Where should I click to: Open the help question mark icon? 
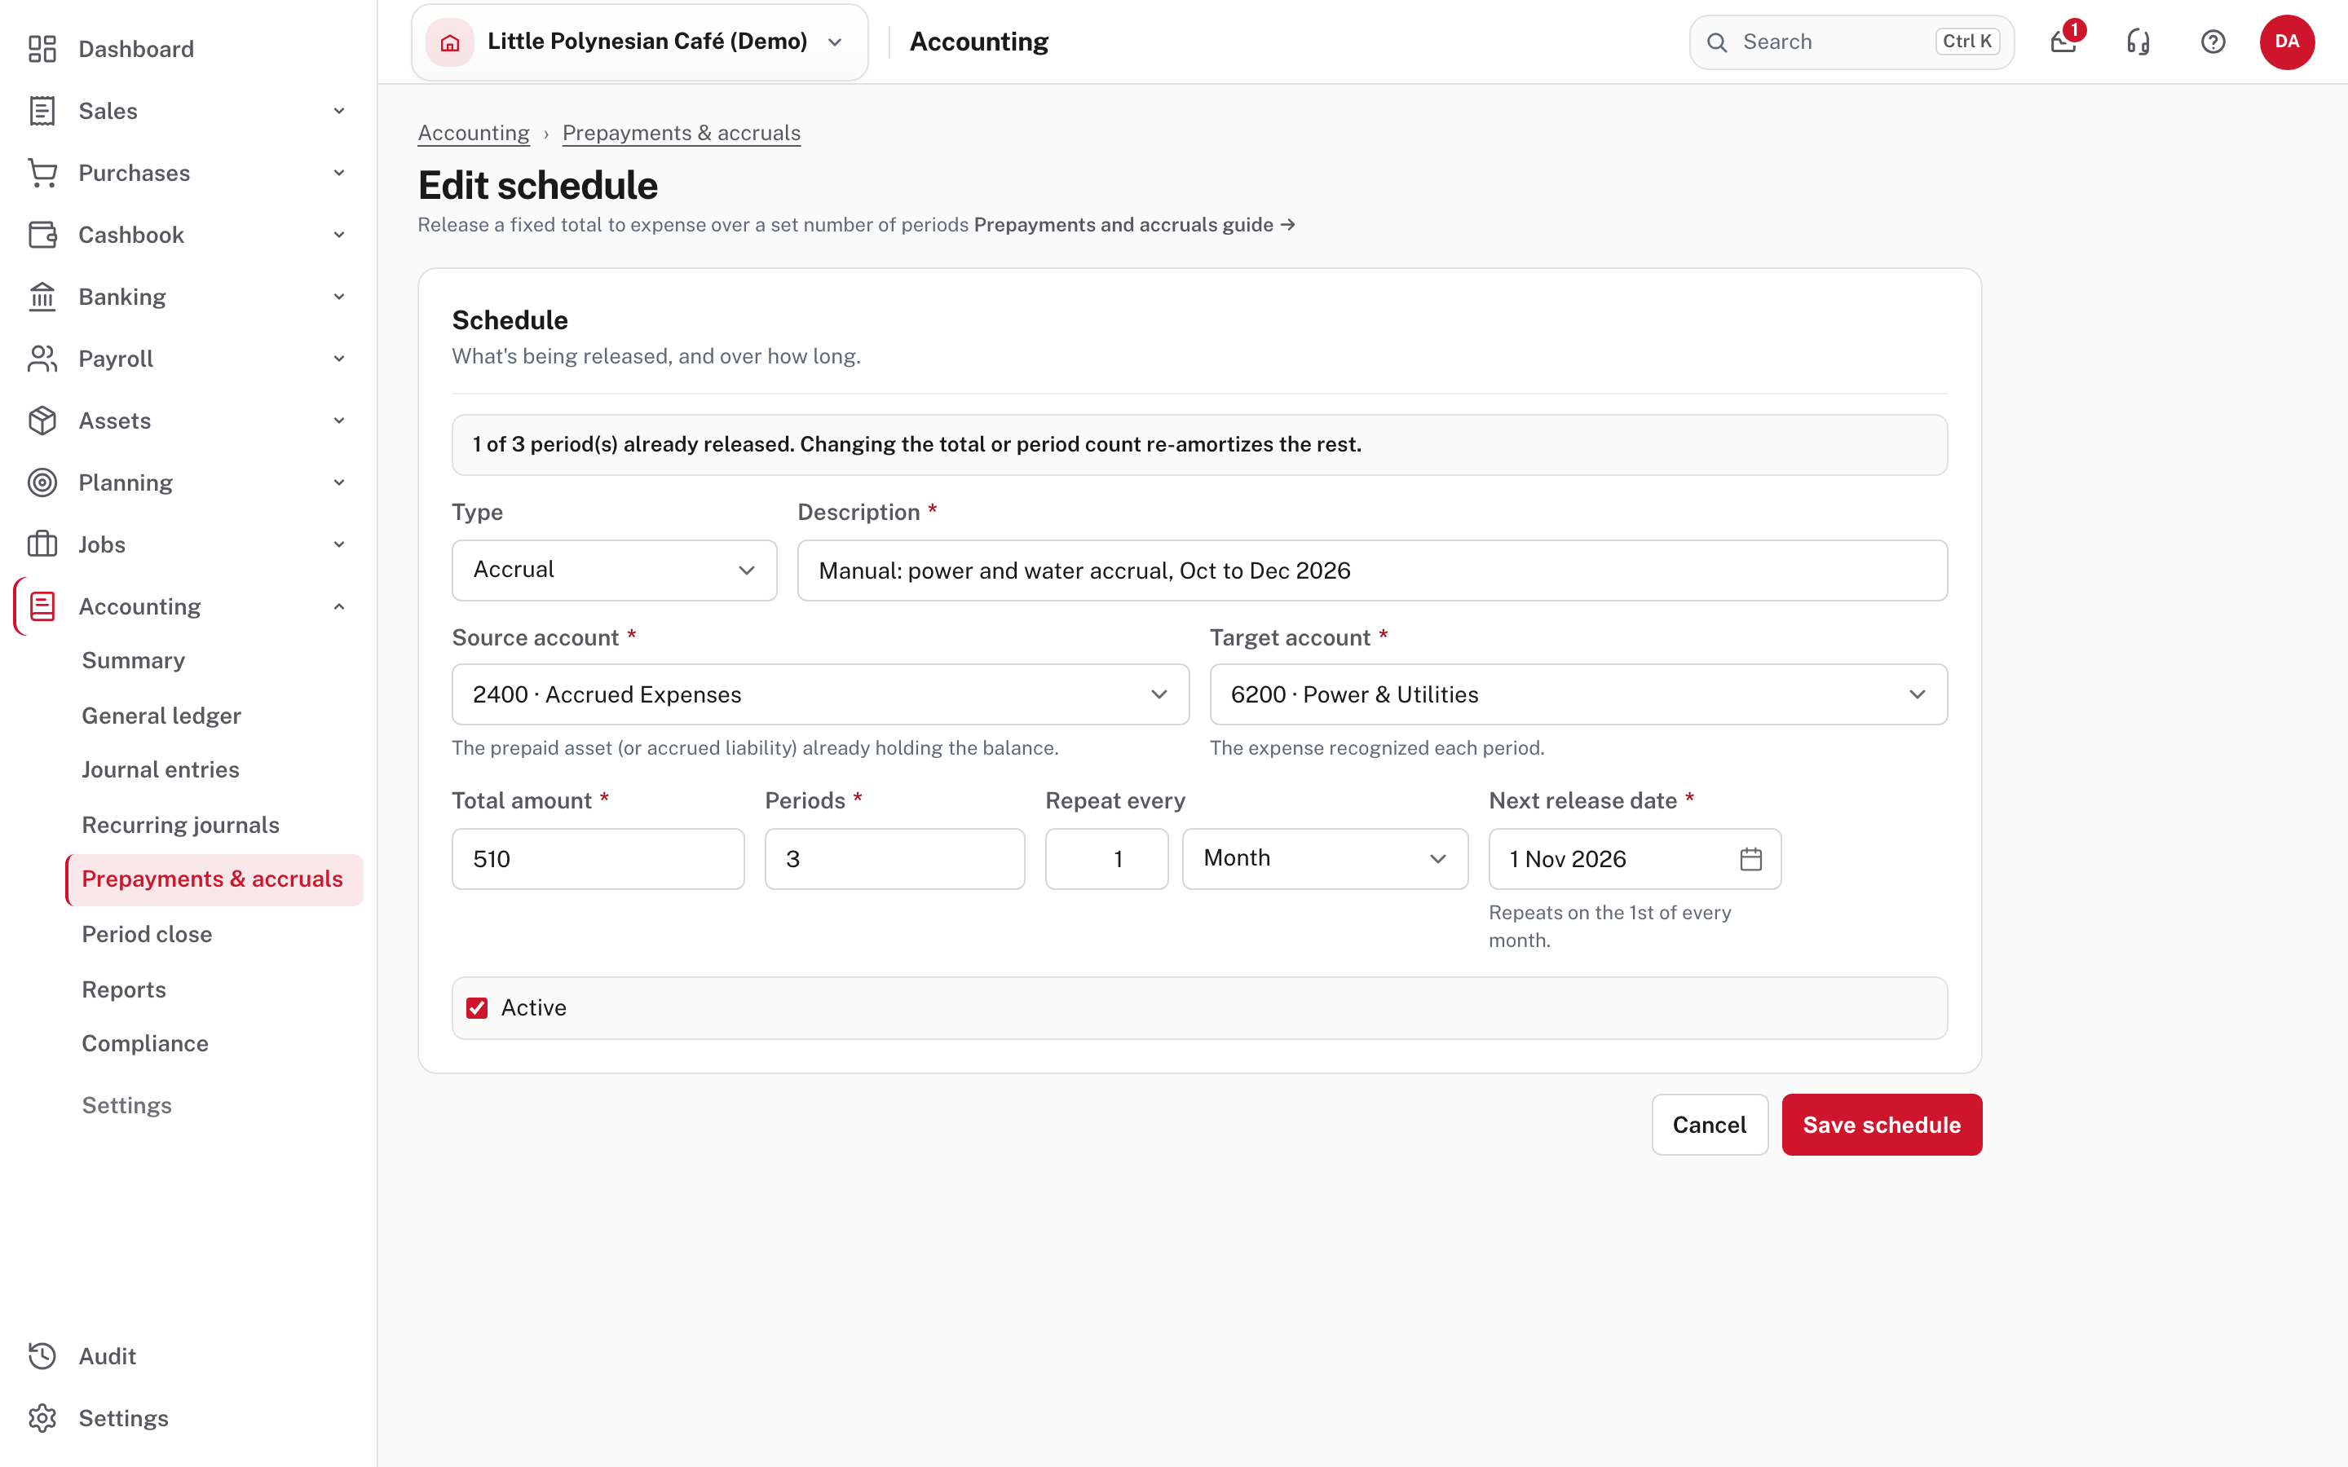tap(2213, 42)
